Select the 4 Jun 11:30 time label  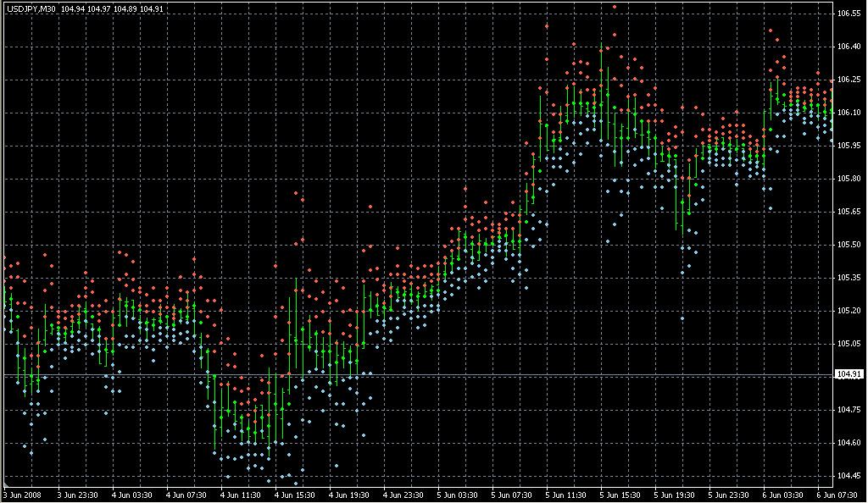(x=240, y=495)
